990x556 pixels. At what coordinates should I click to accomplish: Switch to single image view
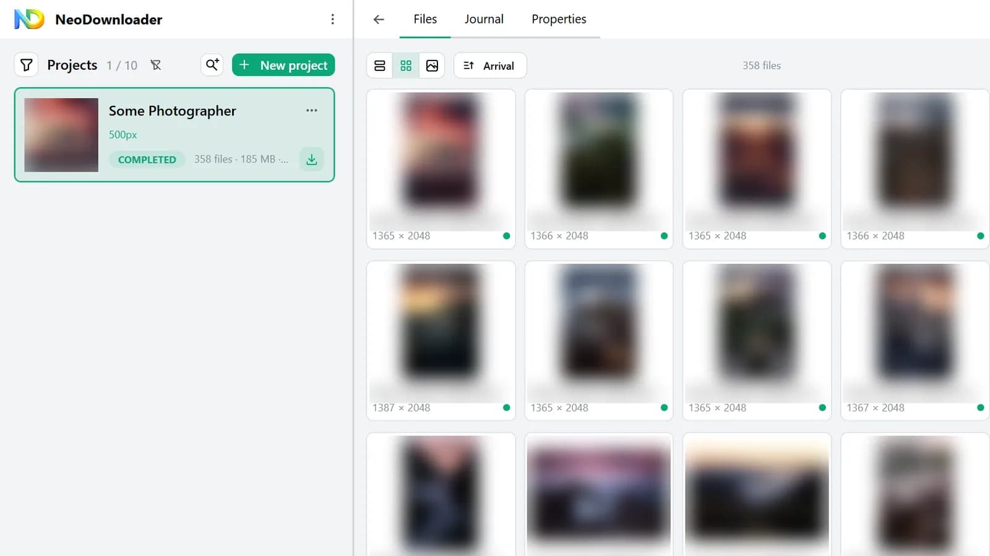coord(432,65)
